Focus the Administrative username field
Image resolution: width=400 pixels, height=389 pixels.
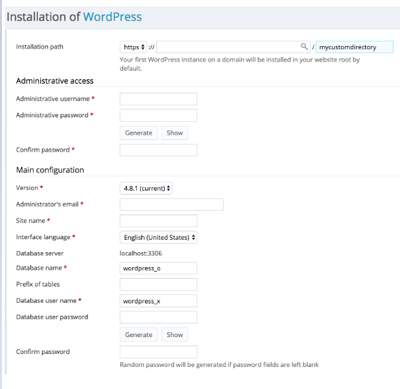coord(158,99)
